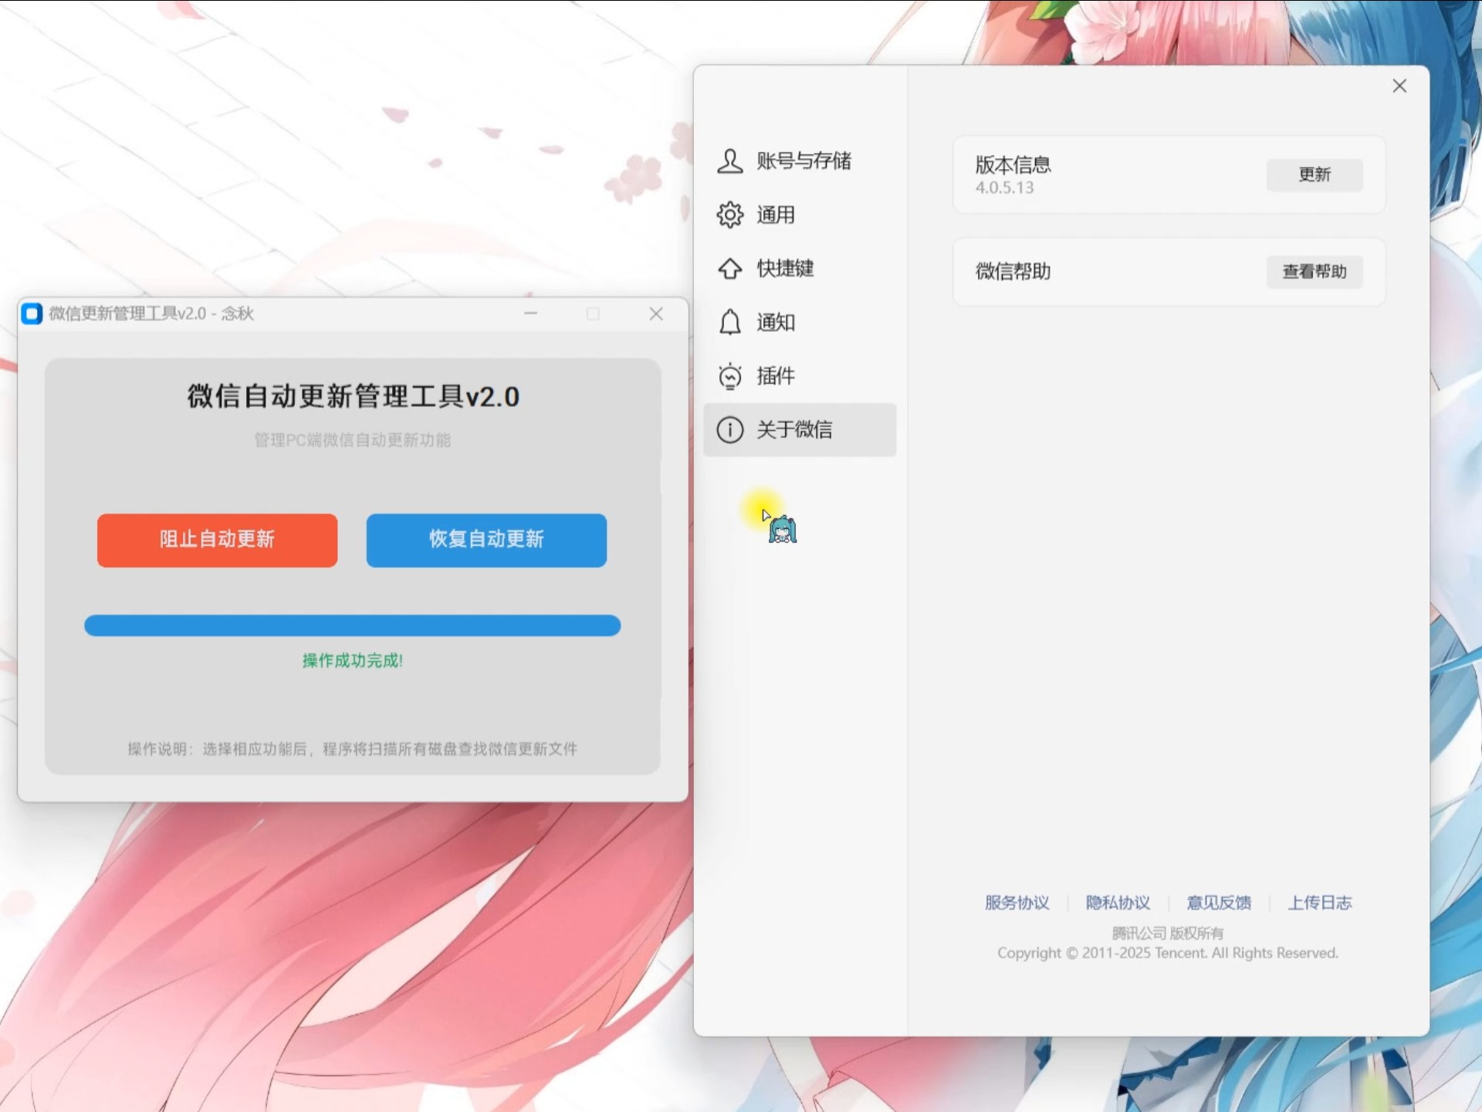1482x1112 pixels.
Task: Click the 上传日志 link
Action: pyautogui.click(x=1320, y=903)
